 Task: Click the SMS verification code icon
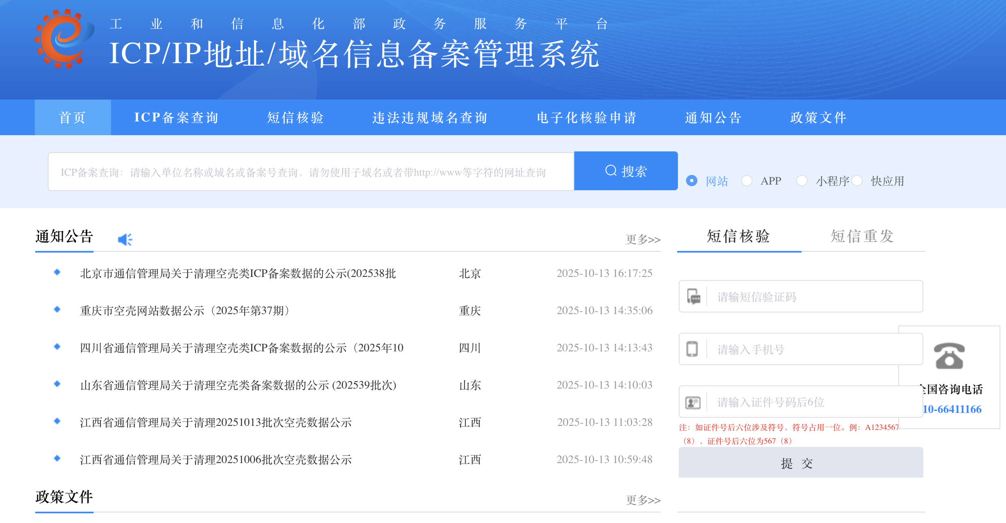pos(693,297)
